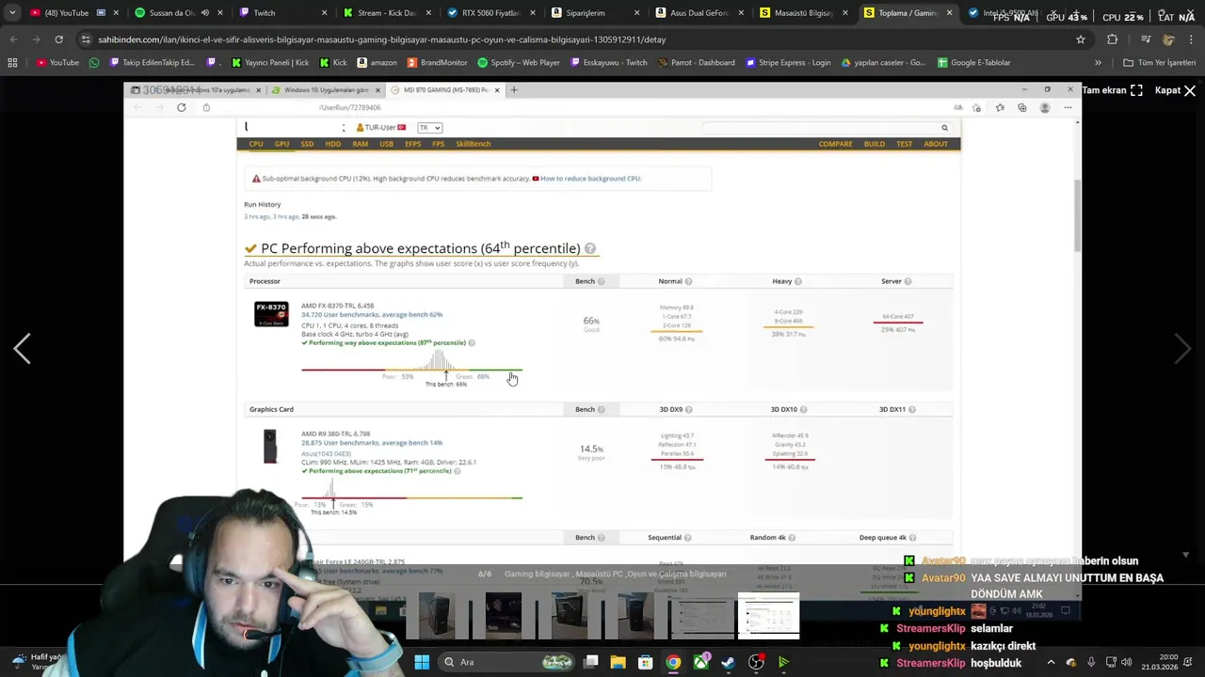Image resolution: width=1205 pixels, height=677 pixels.
Task: Click help icon beside Normal column
Action: 688,281
